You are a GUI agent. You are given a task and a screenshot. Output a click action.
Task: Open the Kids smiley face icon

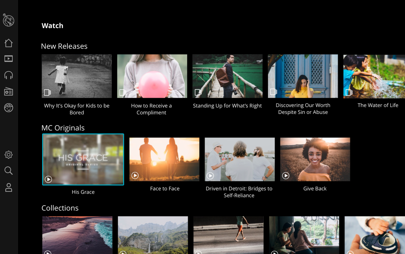(x=8, y=108)
